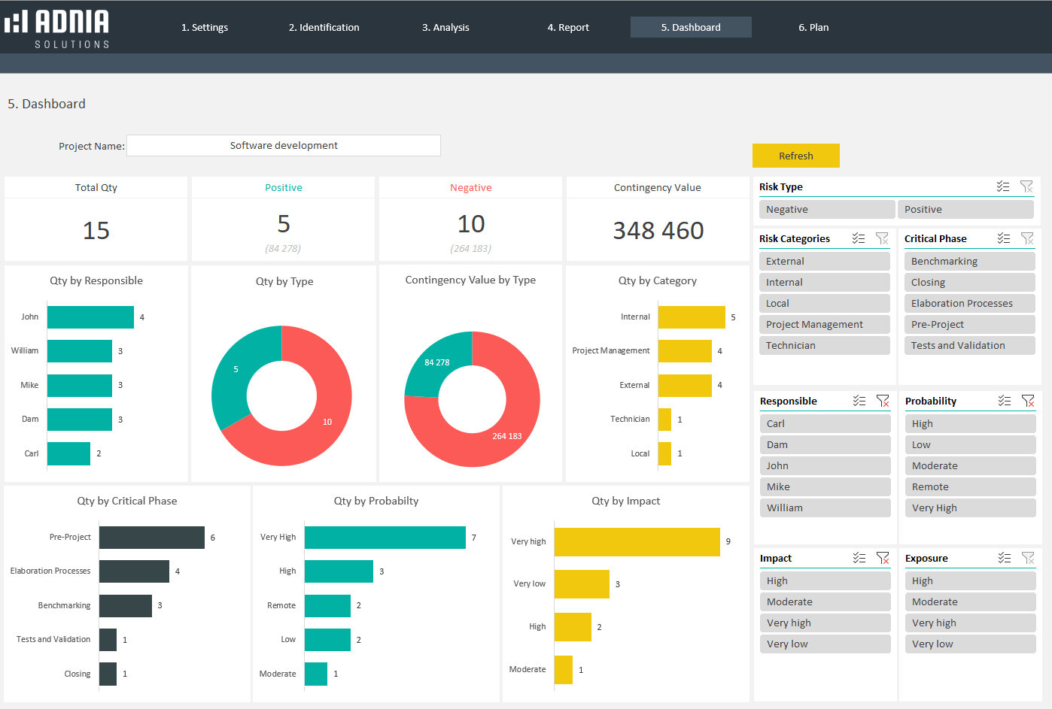1052x709 pixels.
Task: Enable multi-select on Impact slicer
Action: tap(859, 558)
